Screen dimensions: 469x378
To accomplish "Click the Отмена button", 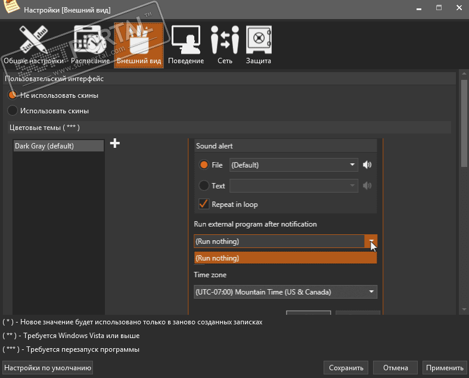I will [396, 367].
